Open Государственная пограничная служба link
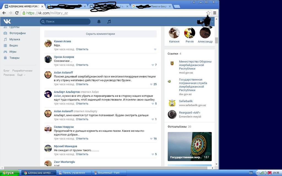The height and width of the screenshot is (176, 282). (193, 85)
